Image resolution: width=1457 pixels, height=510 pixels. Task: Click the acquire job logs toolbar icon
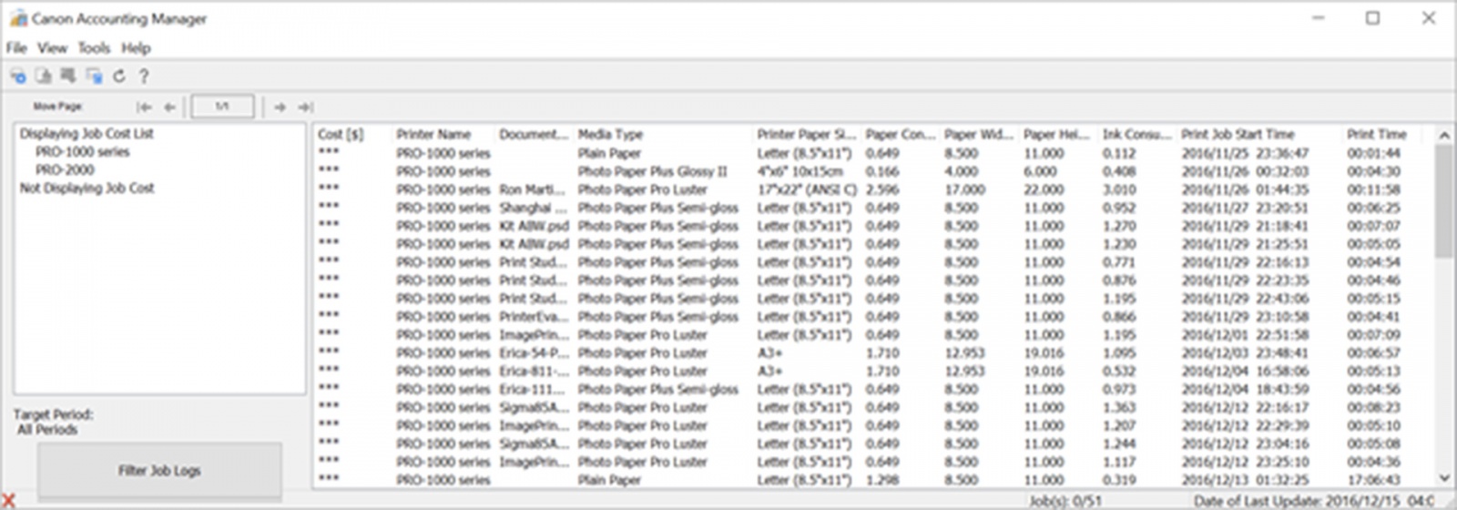[68, 76]
